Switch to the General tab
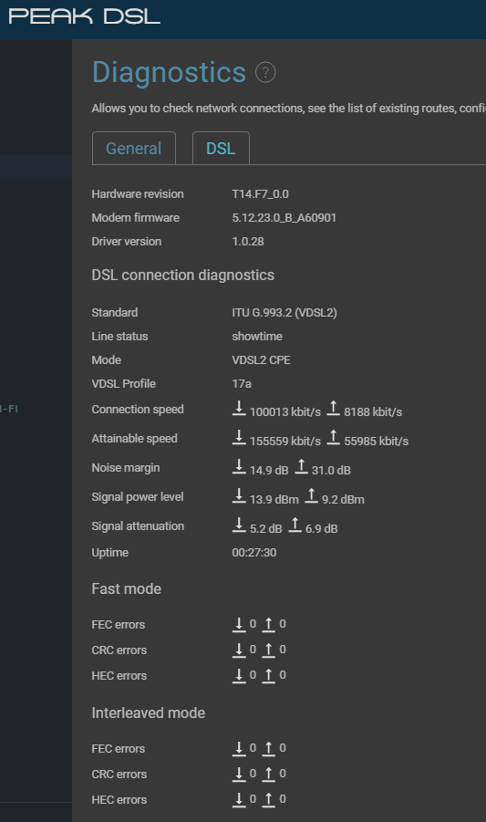 tap(133, 149)
